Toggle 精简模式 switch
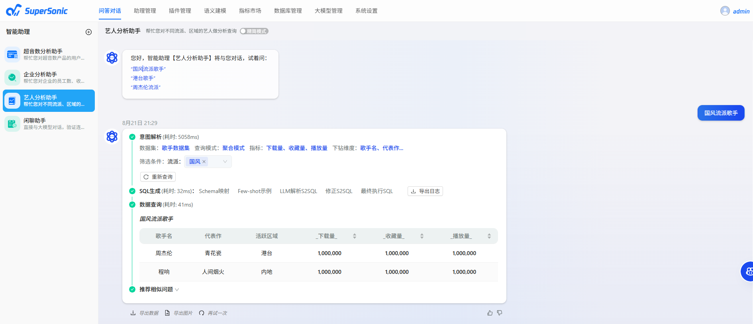The height and width of the screenshot is (324, 753). coord(254,31)
